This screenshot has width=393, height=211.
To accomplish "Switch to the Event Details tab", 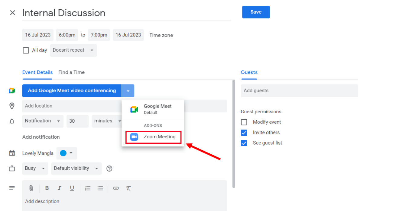I will (37, 72).
